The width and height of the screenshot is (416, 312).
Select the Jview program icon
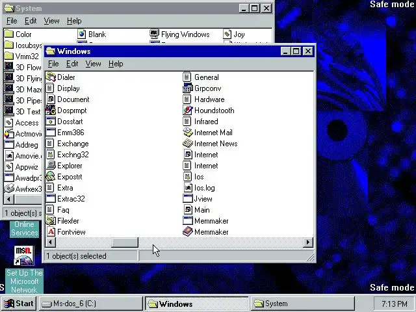(188, 199)
